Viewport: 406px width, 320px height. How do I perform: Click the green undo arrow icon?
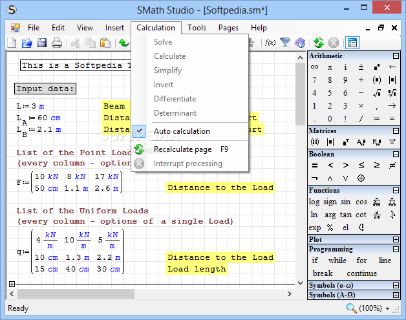pyautogui.click(x=124, y=43)
